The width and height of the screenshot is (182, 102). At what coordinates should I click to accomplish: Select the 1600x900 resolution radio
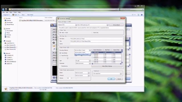pos(92,56)
